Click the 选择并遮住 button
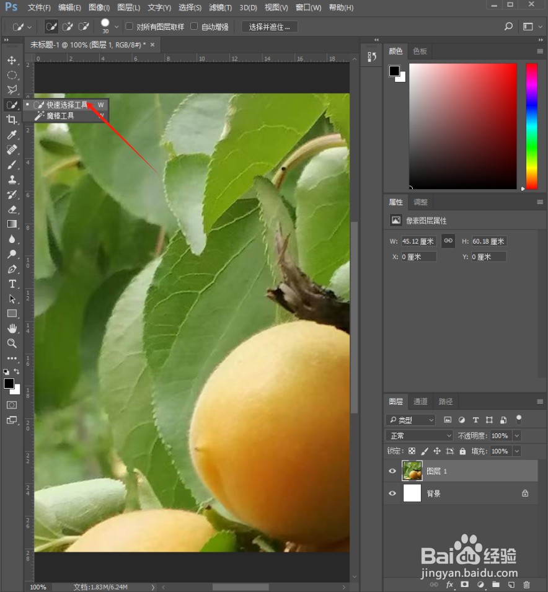The width and height of the screenshot is (548, 592). 270,26
